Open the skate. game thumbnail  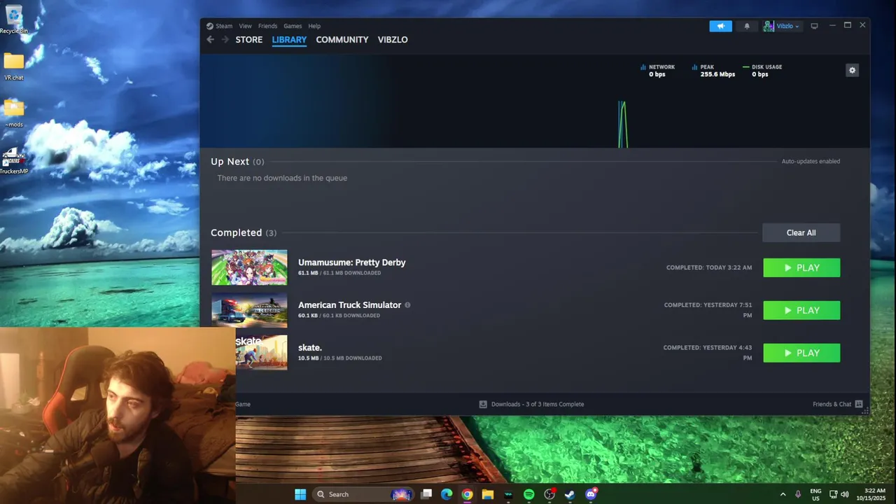(x=261, y=353)
